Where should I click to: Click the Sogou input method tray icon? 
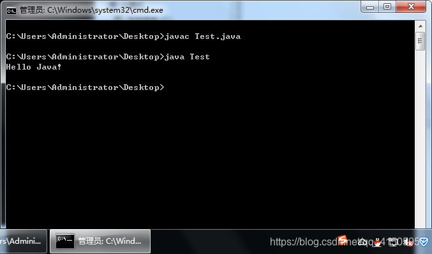point(343,240)
